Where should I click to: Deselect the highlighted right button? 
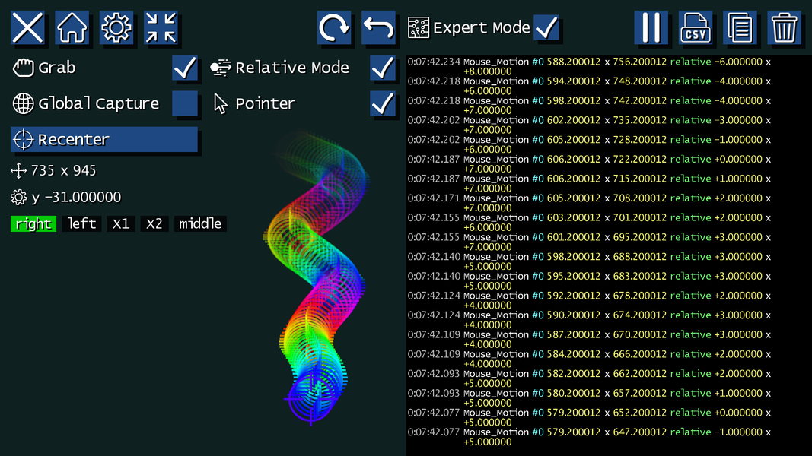pyautogui.click(x=33, y=223)
